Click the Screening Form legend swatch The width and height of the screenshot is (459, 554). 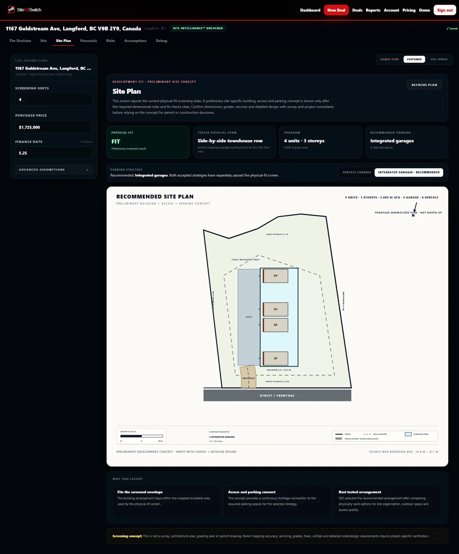pos(408,434)
